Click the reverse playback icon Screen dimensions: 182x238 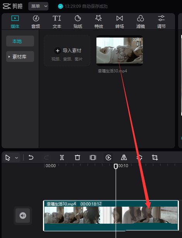click(x=108, y=158)
